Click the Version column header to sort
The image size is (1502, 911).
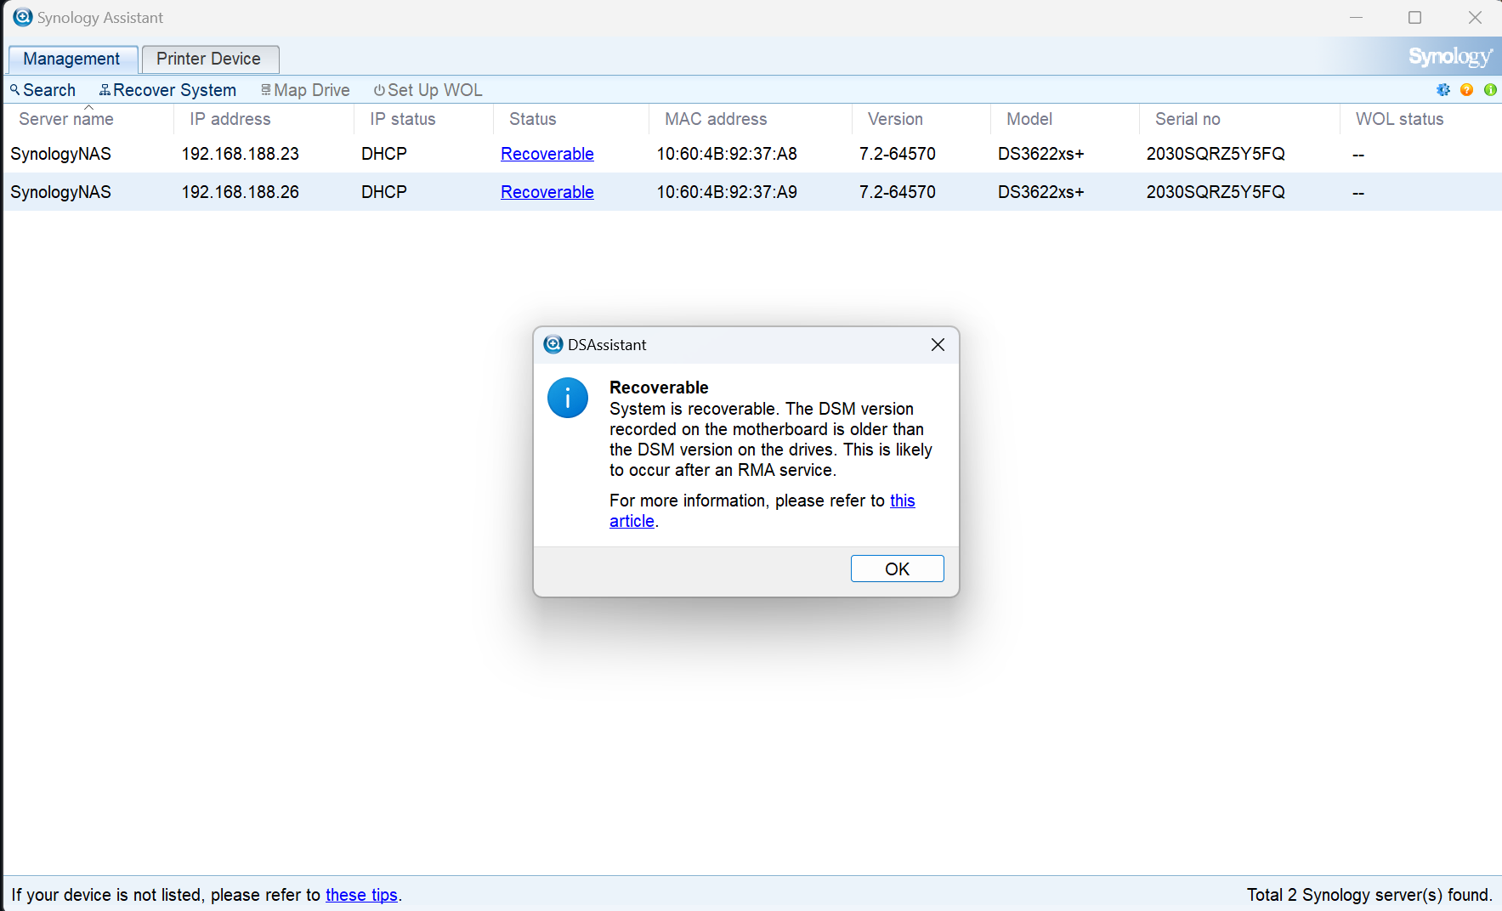894,119
